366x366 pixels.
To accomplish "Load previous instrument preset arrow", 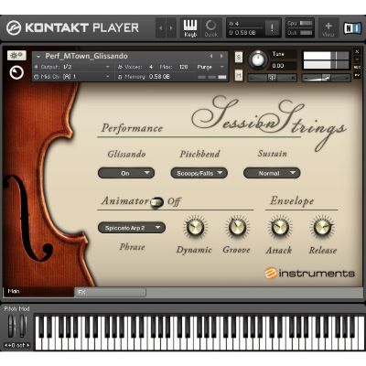I will coord(211,56).
